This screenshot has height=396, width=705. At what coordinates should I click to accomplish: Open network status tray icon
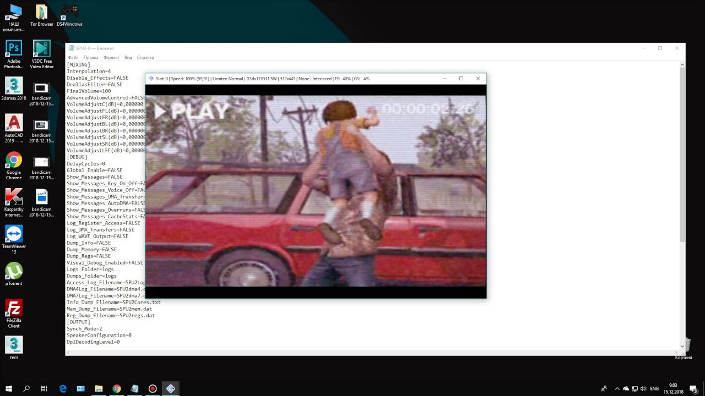[634, 388]
